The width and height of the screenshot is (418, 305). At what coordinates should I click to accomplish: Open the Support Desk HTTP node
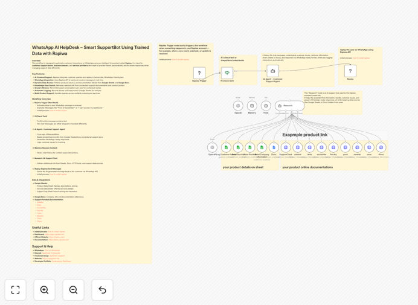(x=286, y=147)
